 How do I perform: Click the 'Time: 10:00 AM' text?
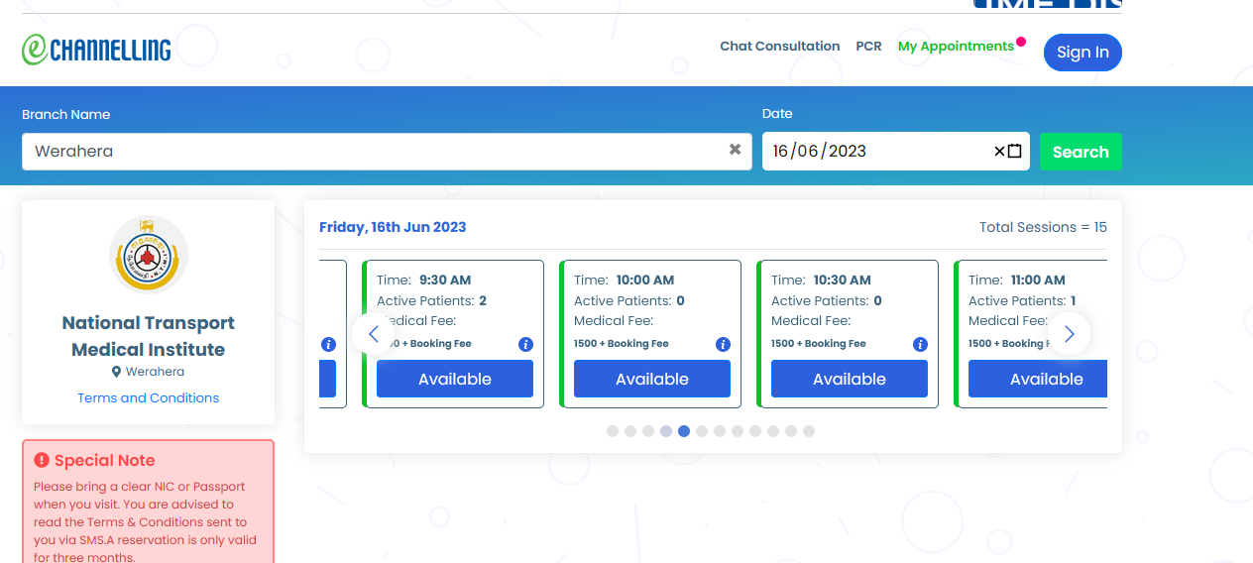pyautogui.click(x=625, y=281)
